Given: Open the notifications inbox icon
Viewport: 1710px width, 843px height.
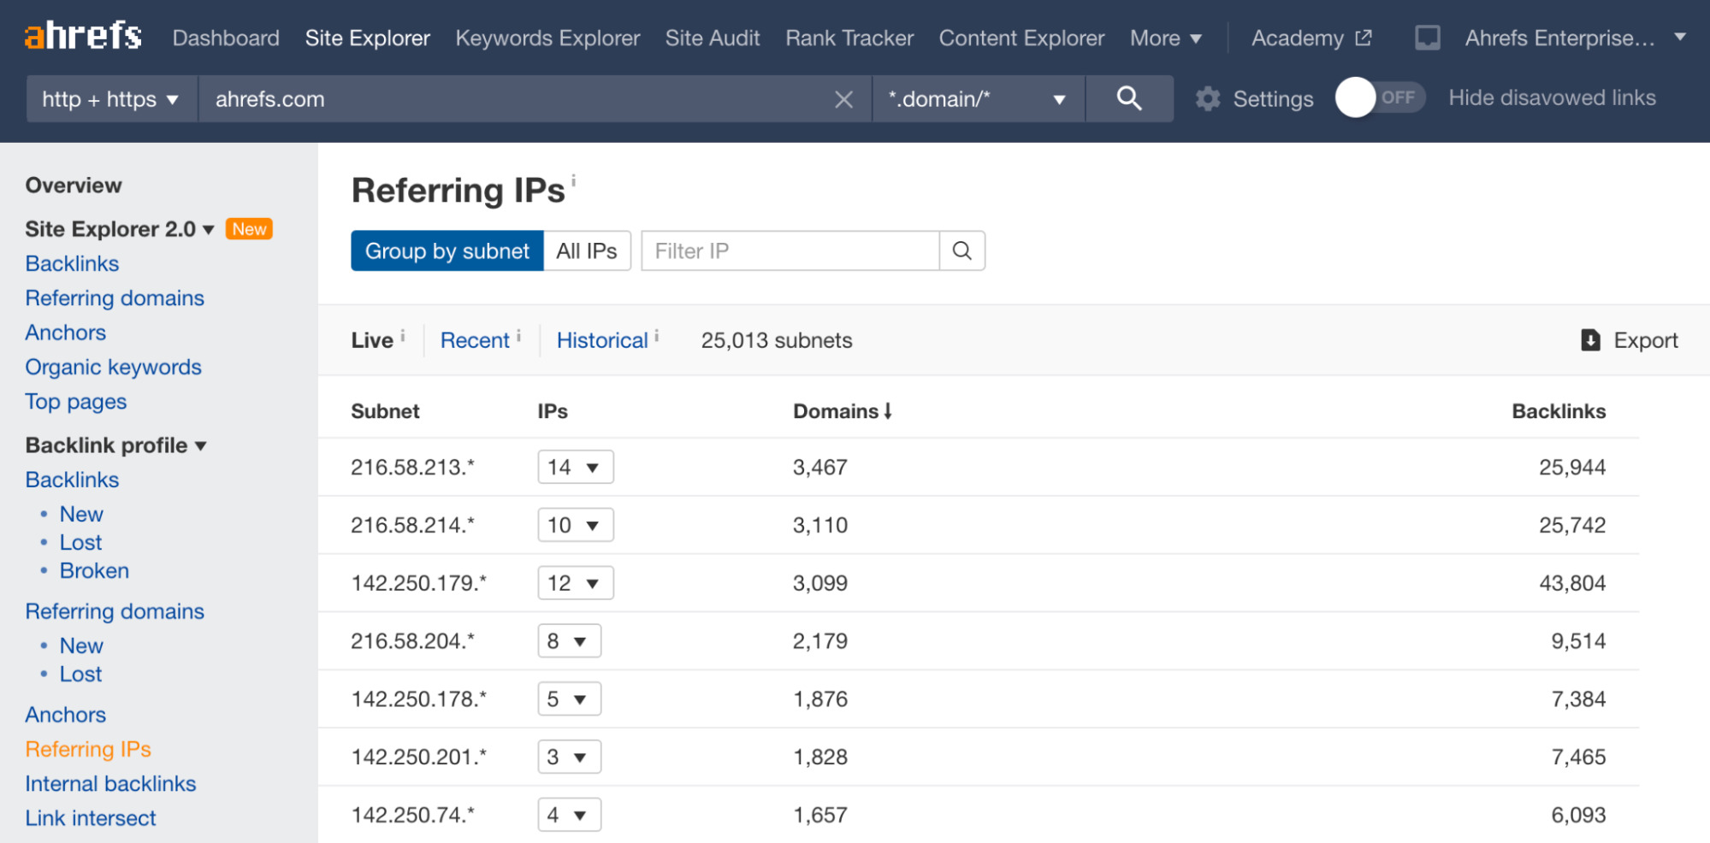Looking at the screenshot, I should point(1427,38).
